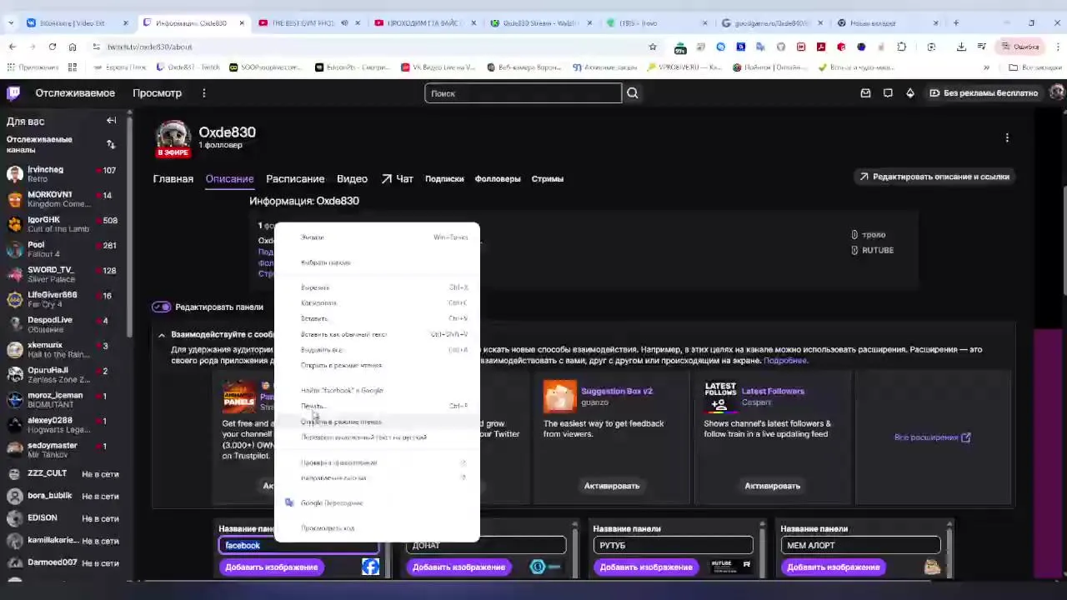Click the Latest Followers extension icon
The width and height of the screenshot is (1067, 600).
click(720, 397)
